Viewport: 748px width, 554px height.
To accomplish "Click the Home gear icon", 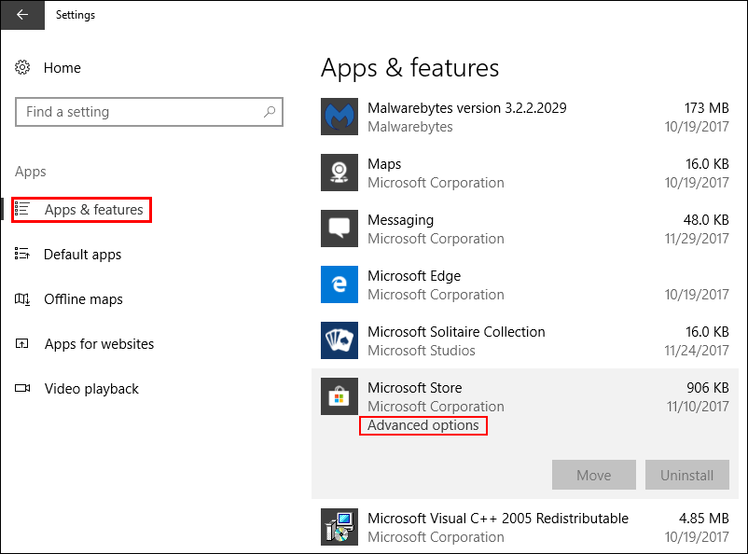I will tap(22, 67).
